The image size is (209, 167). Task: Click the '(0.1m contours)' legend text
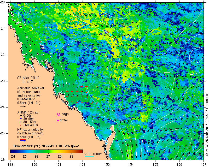28,92
